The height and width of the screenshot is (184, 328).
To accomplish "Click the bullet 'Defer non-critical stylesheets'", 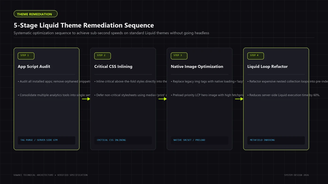I will 131,95.
